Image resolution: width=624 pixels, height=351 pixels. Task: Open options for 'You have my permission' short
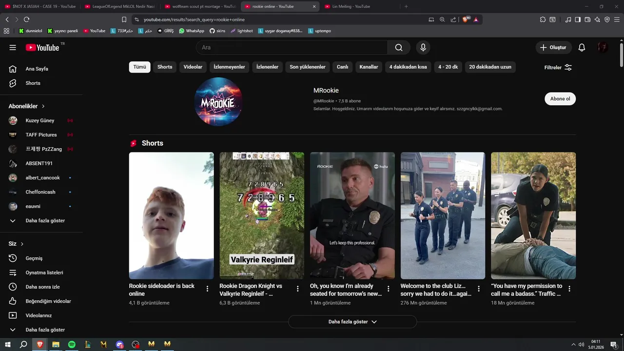coord(569,289)
